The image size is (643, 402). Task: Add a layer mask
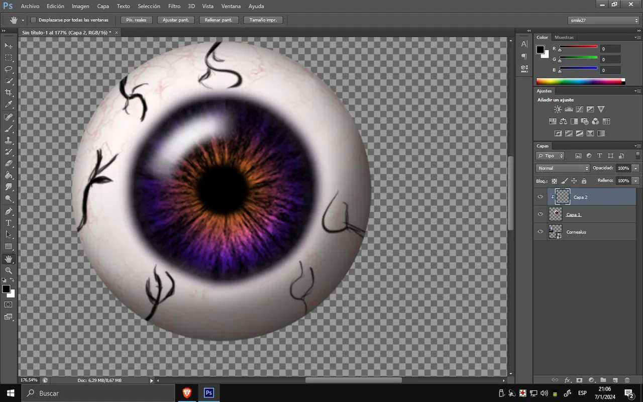point(579,380)
